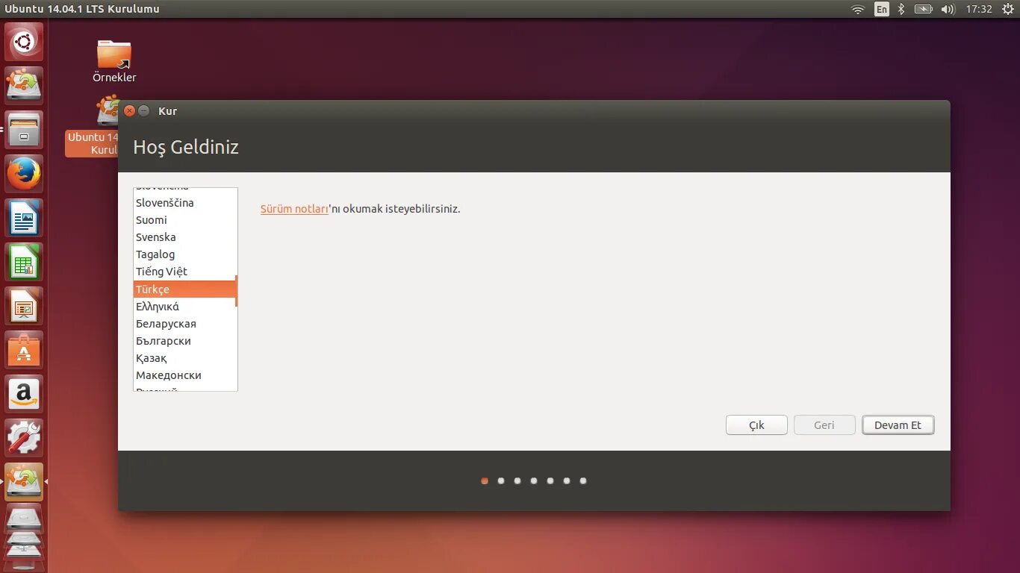Select Türkçe in the language list
This screenshot has width=1020, height=573.
(184, 289)
